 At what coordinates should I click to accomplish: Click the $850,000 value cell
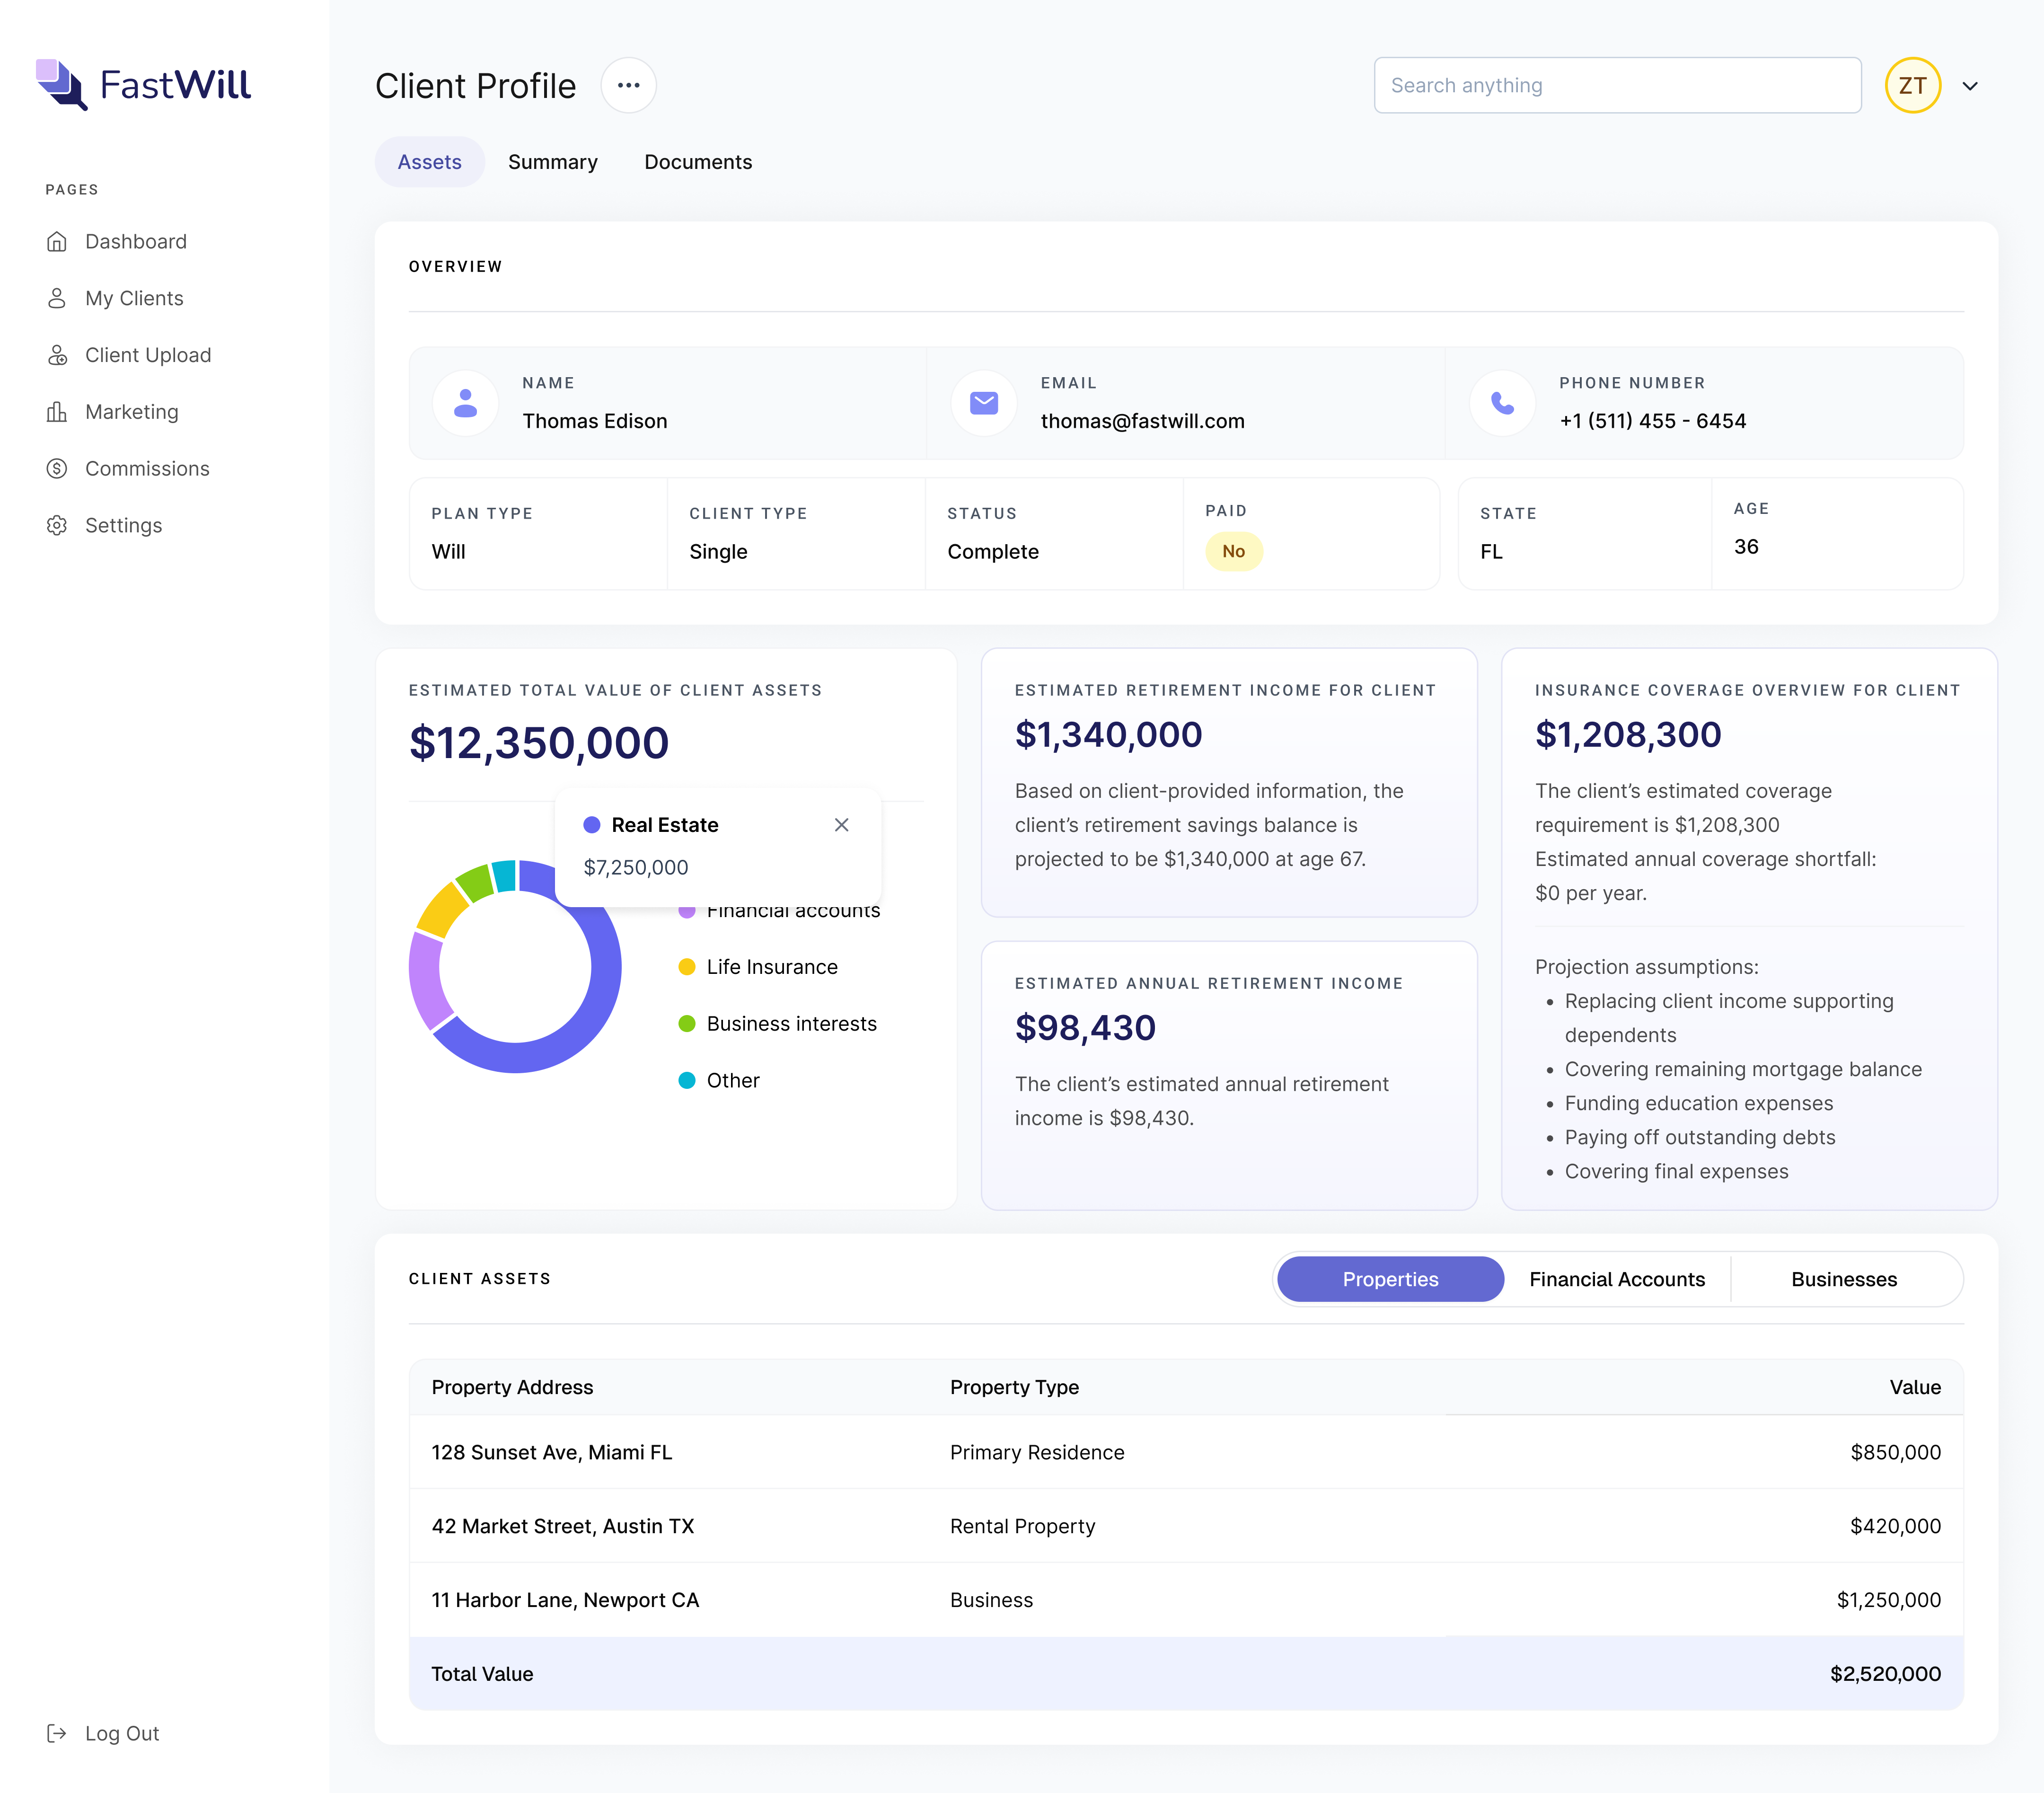click(x=1895, y=1452)
